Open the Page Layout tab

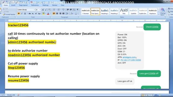[x=23, y=5]
